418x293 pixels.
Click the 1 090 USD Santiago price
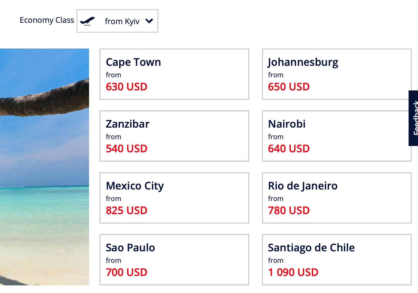(293, 272)
